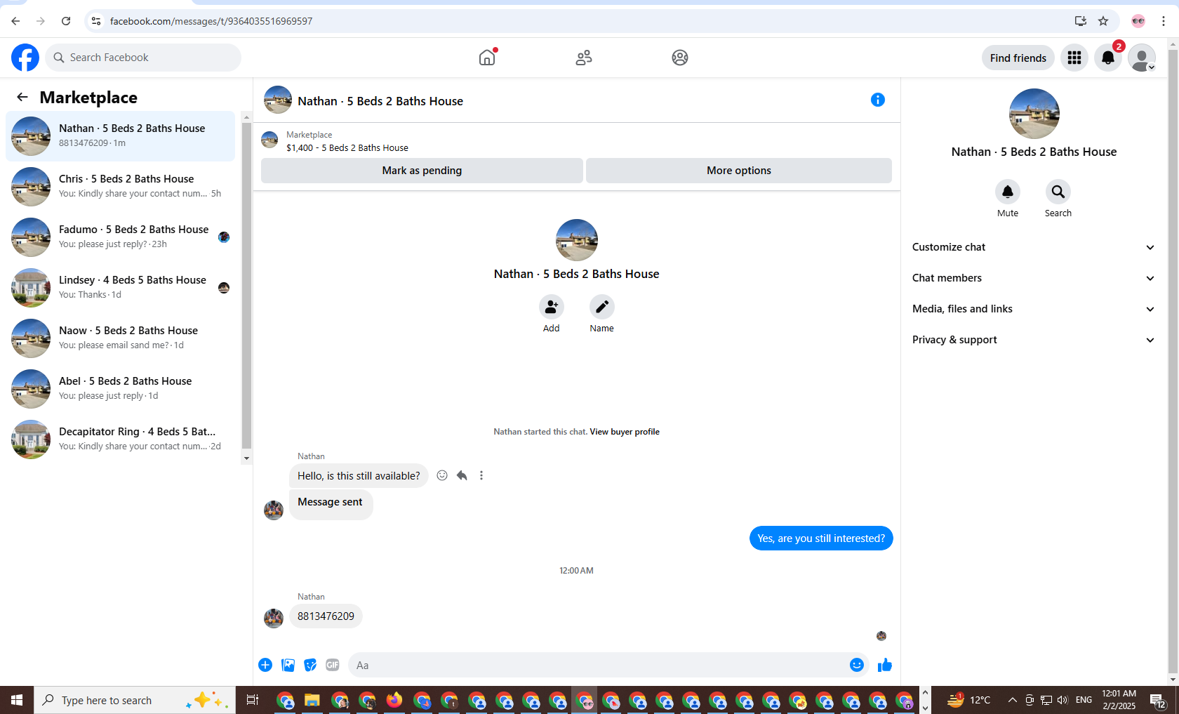Click Find friends button
The image size is (1179, 714).
coord(1018,58)
